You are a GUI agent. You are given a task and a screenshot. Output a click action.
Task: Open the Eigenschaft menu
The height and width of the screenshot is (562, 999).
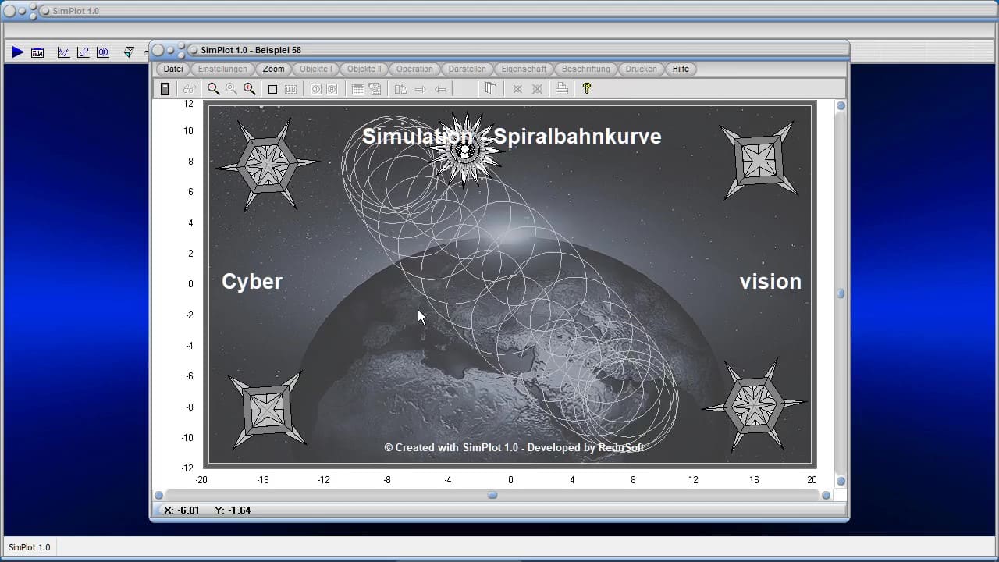524,69
